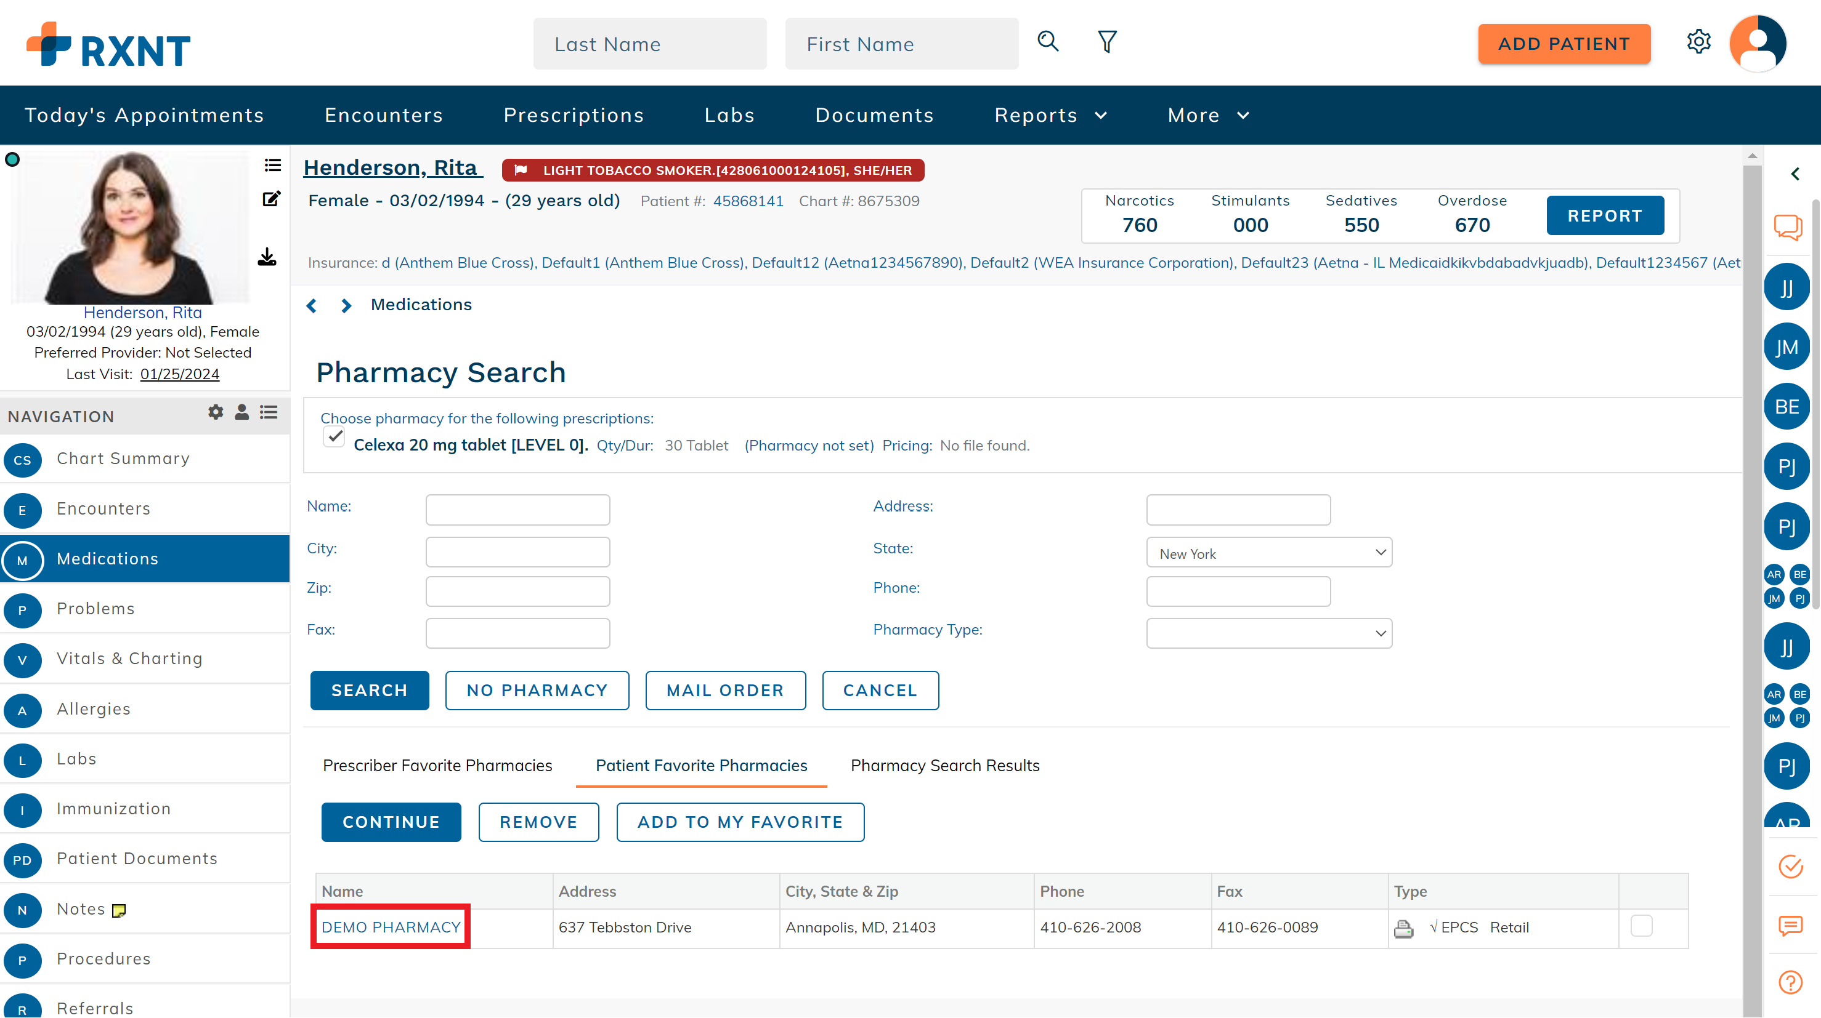Click the patient search magnifier icon

(1048, 42)
